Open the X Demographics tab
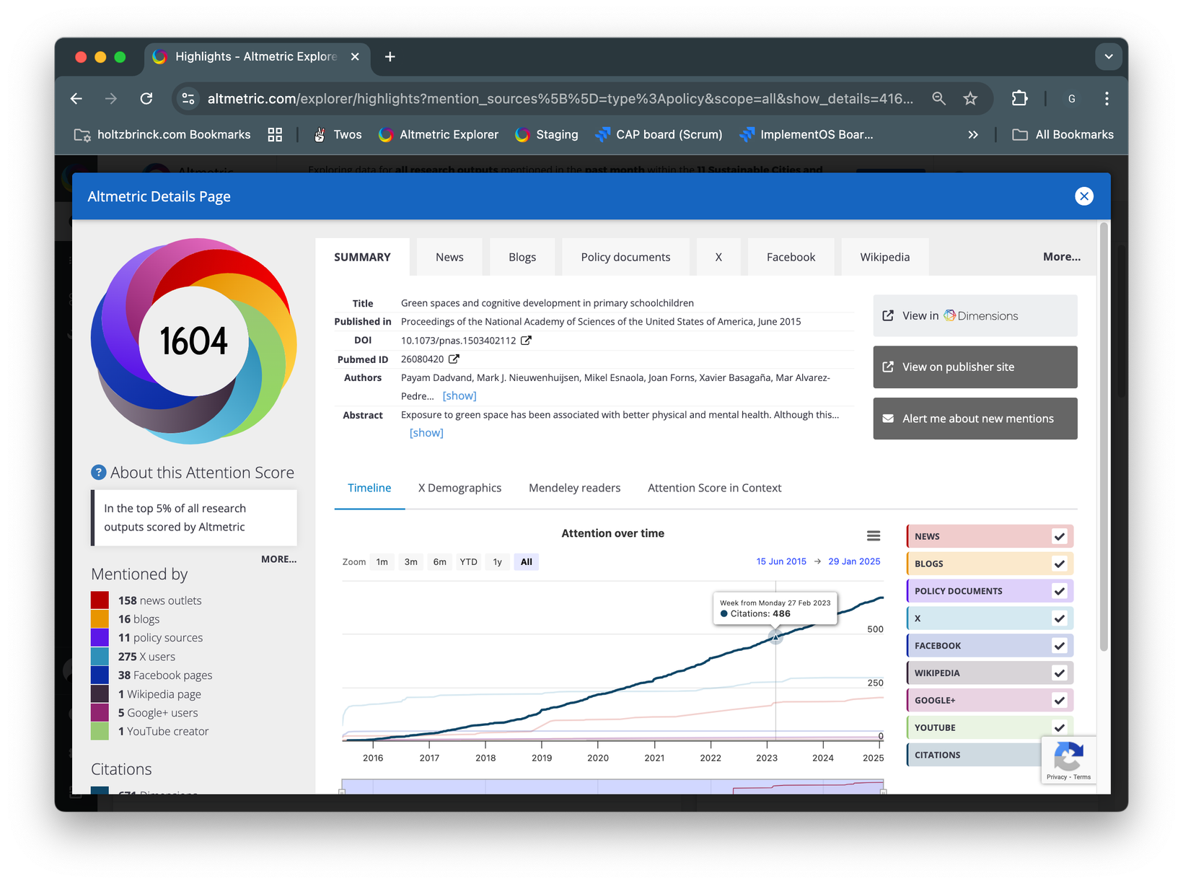 pyautogui.click(x=459, y=488)
